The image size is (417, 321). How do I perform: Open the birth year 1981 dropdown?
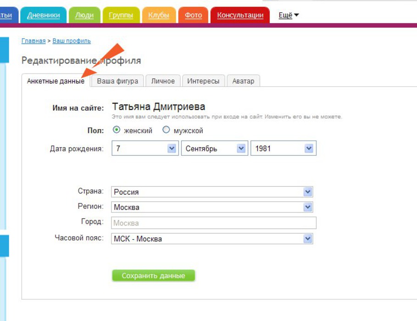pyautogui.click(x=309, y=149)
